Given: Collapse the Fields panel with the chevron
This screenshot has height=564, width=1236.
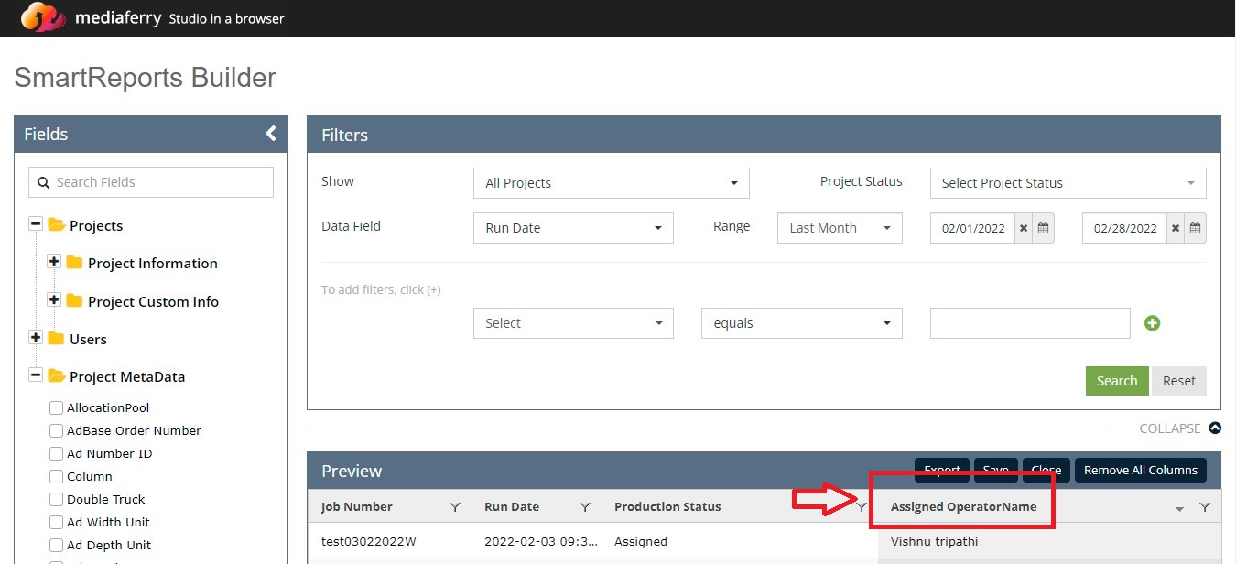Looking at the screenshot, I should (x=271, y=134).
